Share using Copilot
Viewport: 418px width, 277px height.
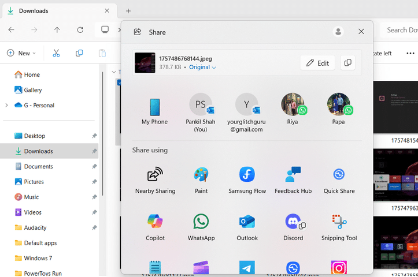[x=155, y=227]
